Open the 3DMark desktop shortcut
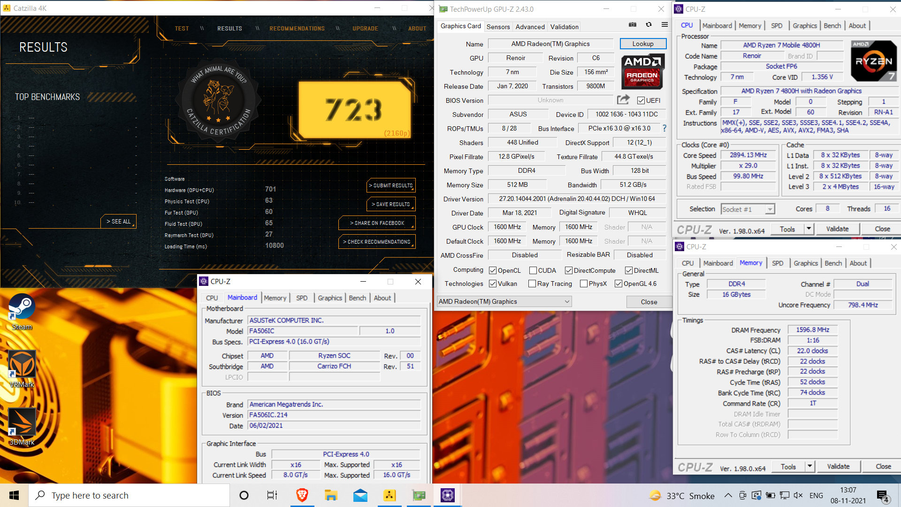This screenshot has width=901, height=507. [22, 427]
